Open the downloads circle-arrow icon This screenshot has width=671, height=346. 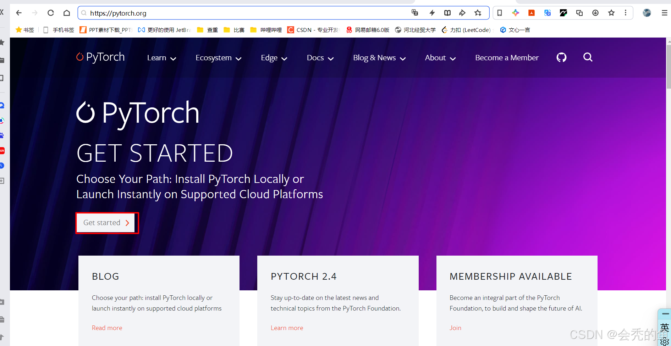point(595,13)
